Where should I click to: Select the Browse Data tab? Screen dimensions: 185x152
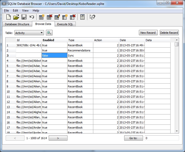[43, 24]
